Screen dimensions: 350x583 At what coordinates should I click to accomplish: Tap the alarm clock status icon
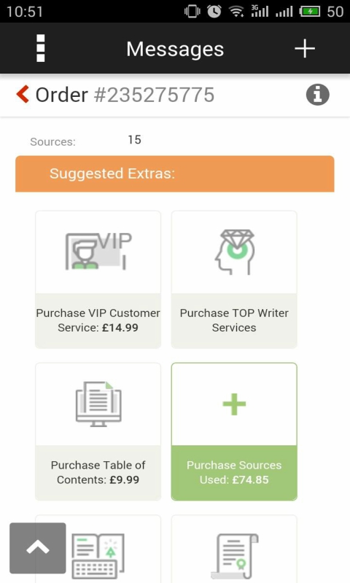pos(214,11)
